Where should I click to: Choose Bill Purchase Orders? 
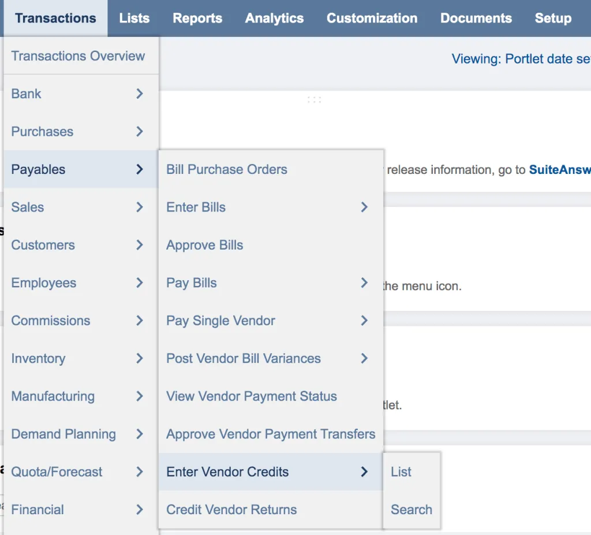(x=271, y=169)
